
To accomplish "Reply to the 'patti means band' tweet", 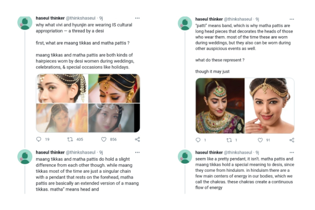I will coord(199,140).
